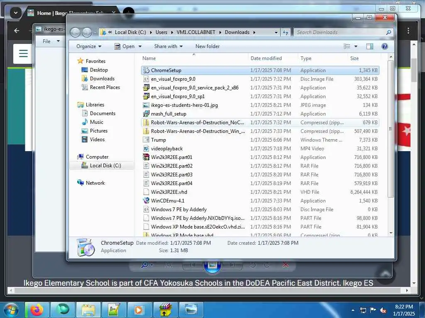Open the File menu in photo viewer
The width and height of the screenshot is (425, 318).
click(x=51, y=41)
